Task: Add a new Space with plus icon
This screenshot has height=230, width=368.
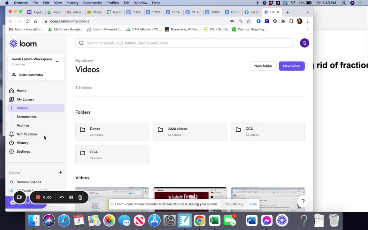Action: coord(60,172)
